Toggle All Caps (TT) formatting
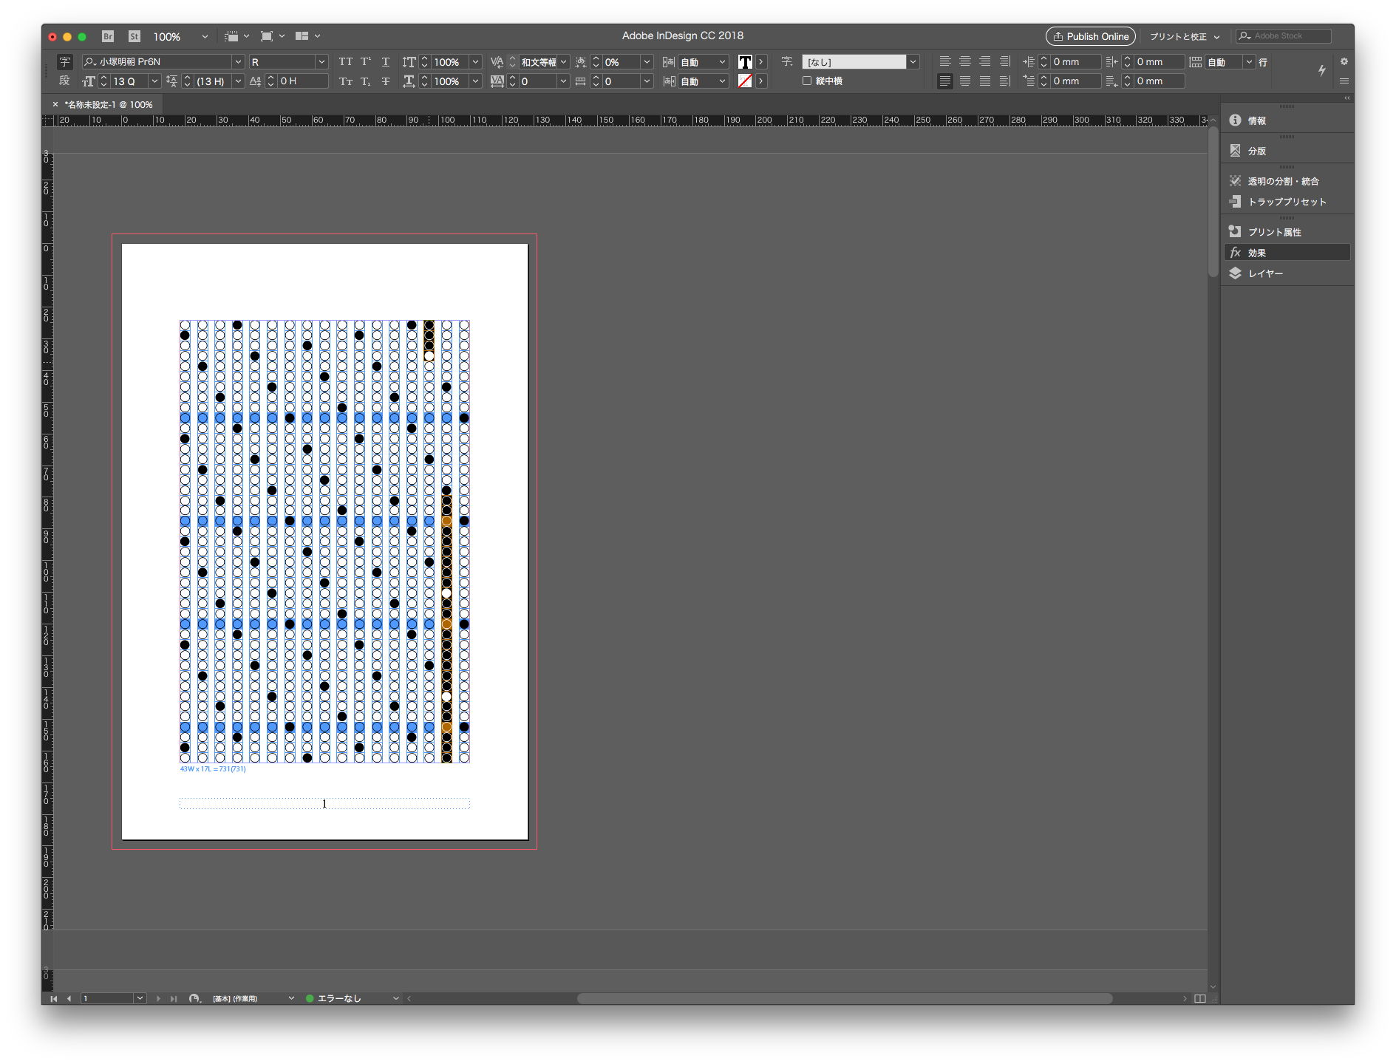Viewport: 1396px width, 1064px height. pos(345,62)
